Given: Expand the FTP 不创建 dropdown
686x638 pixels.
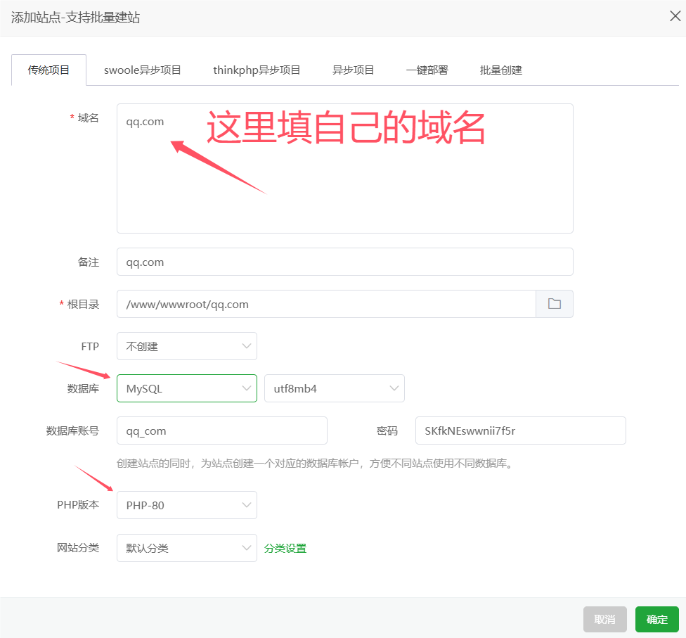Looking at the screenshot, I should pos(186,346).
